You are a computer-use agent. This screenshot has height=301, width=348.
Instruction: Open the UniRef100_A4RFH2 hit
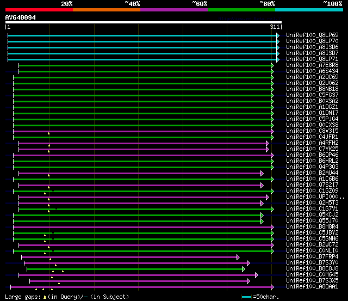[312, 143]
